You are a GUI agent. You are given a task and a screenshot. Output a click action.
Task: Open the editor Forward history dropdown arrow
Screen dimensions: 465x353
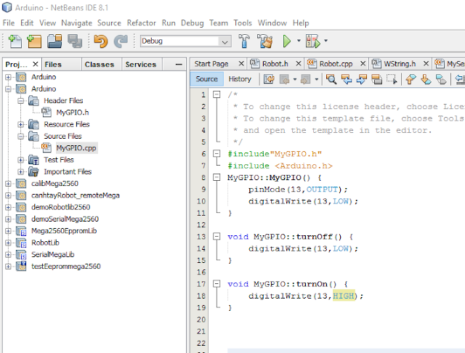[317, 79]
